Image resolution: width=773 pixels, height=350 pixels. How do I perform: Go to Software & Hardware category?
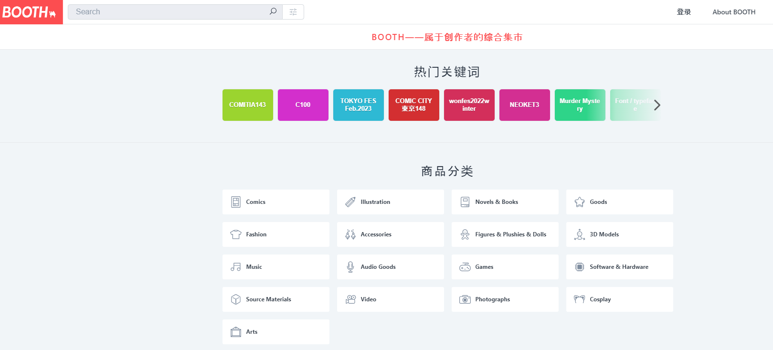(x=620, y=267)
